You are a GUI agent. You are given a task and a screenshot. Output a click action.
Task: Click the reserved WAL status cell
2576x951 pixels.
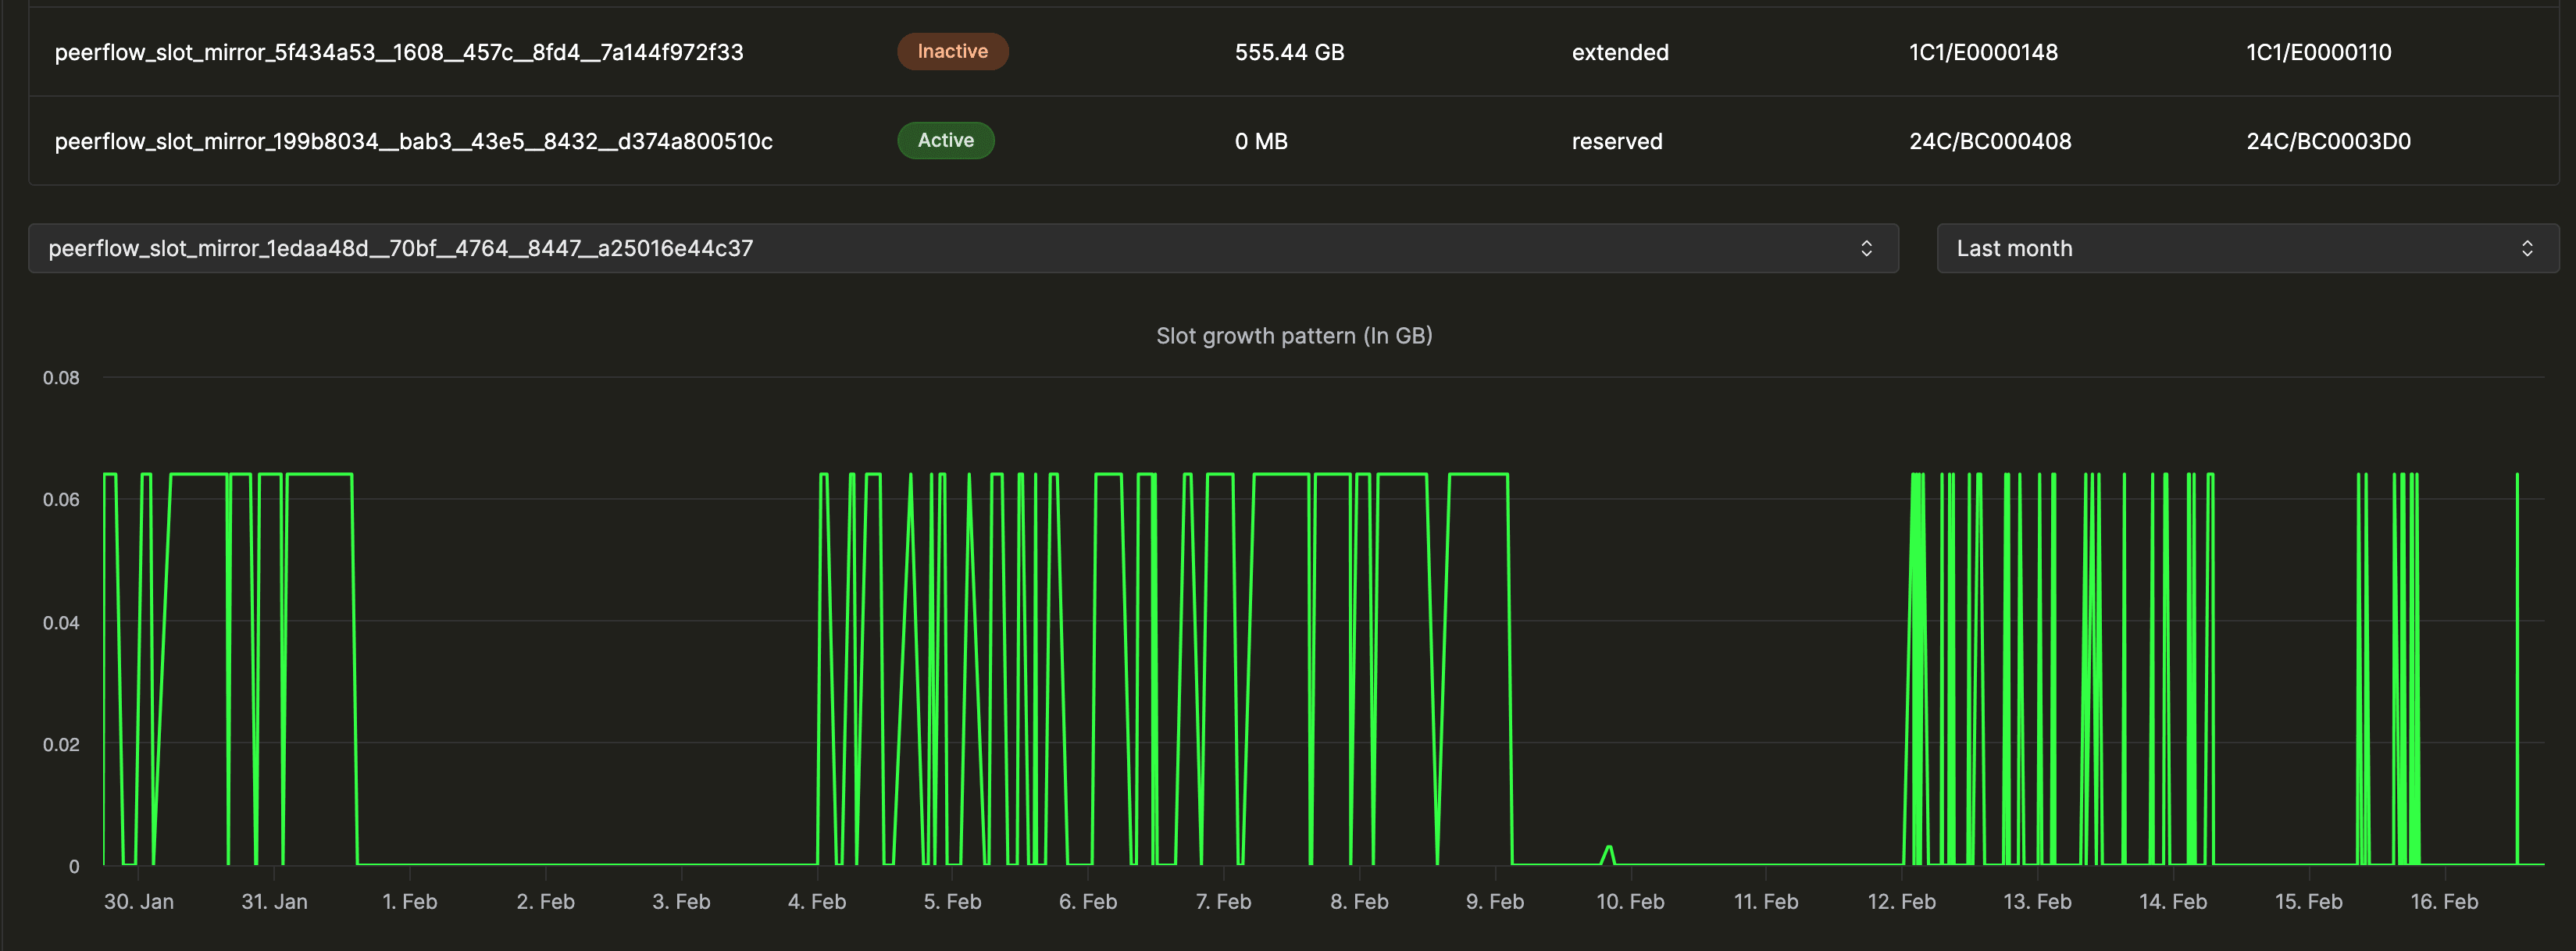coord(1616,141)
